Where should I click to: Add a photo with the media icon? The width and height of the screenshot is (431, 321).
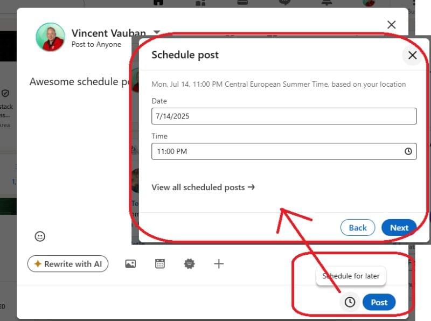click(130, 264)
